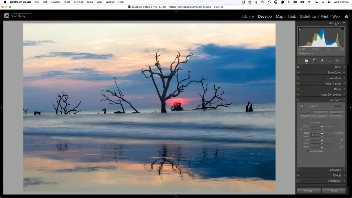The width and height of the screenshot is (352, 198).
Task: Click the Rotate value field
Action: [x=339, y=133]
